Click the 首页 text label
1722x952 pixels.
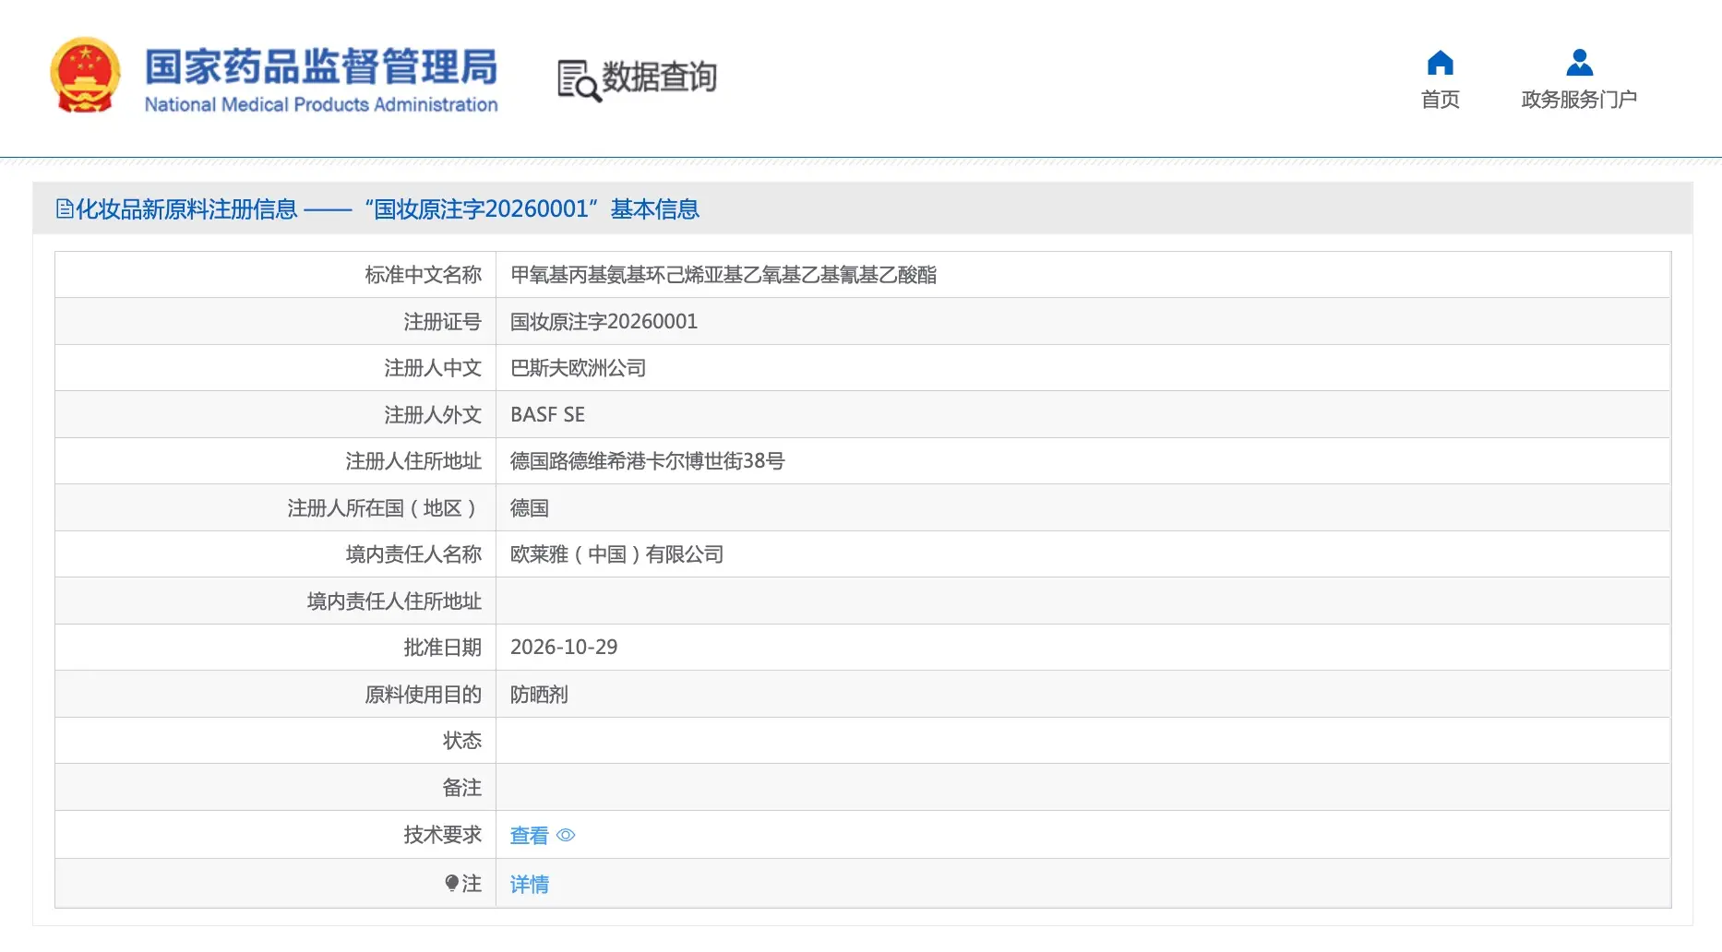click(1440, 100)
